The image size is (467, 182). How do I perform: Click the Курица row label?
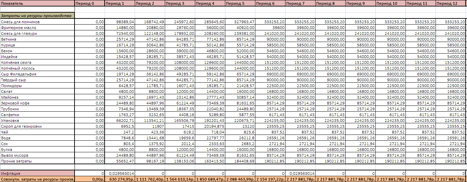(37, 45)
